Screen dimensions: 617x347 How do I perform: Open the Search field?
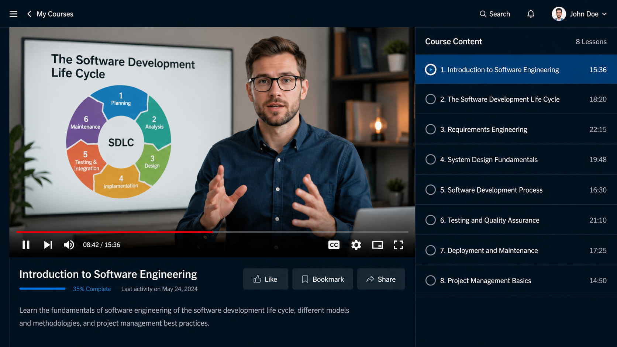494,14
